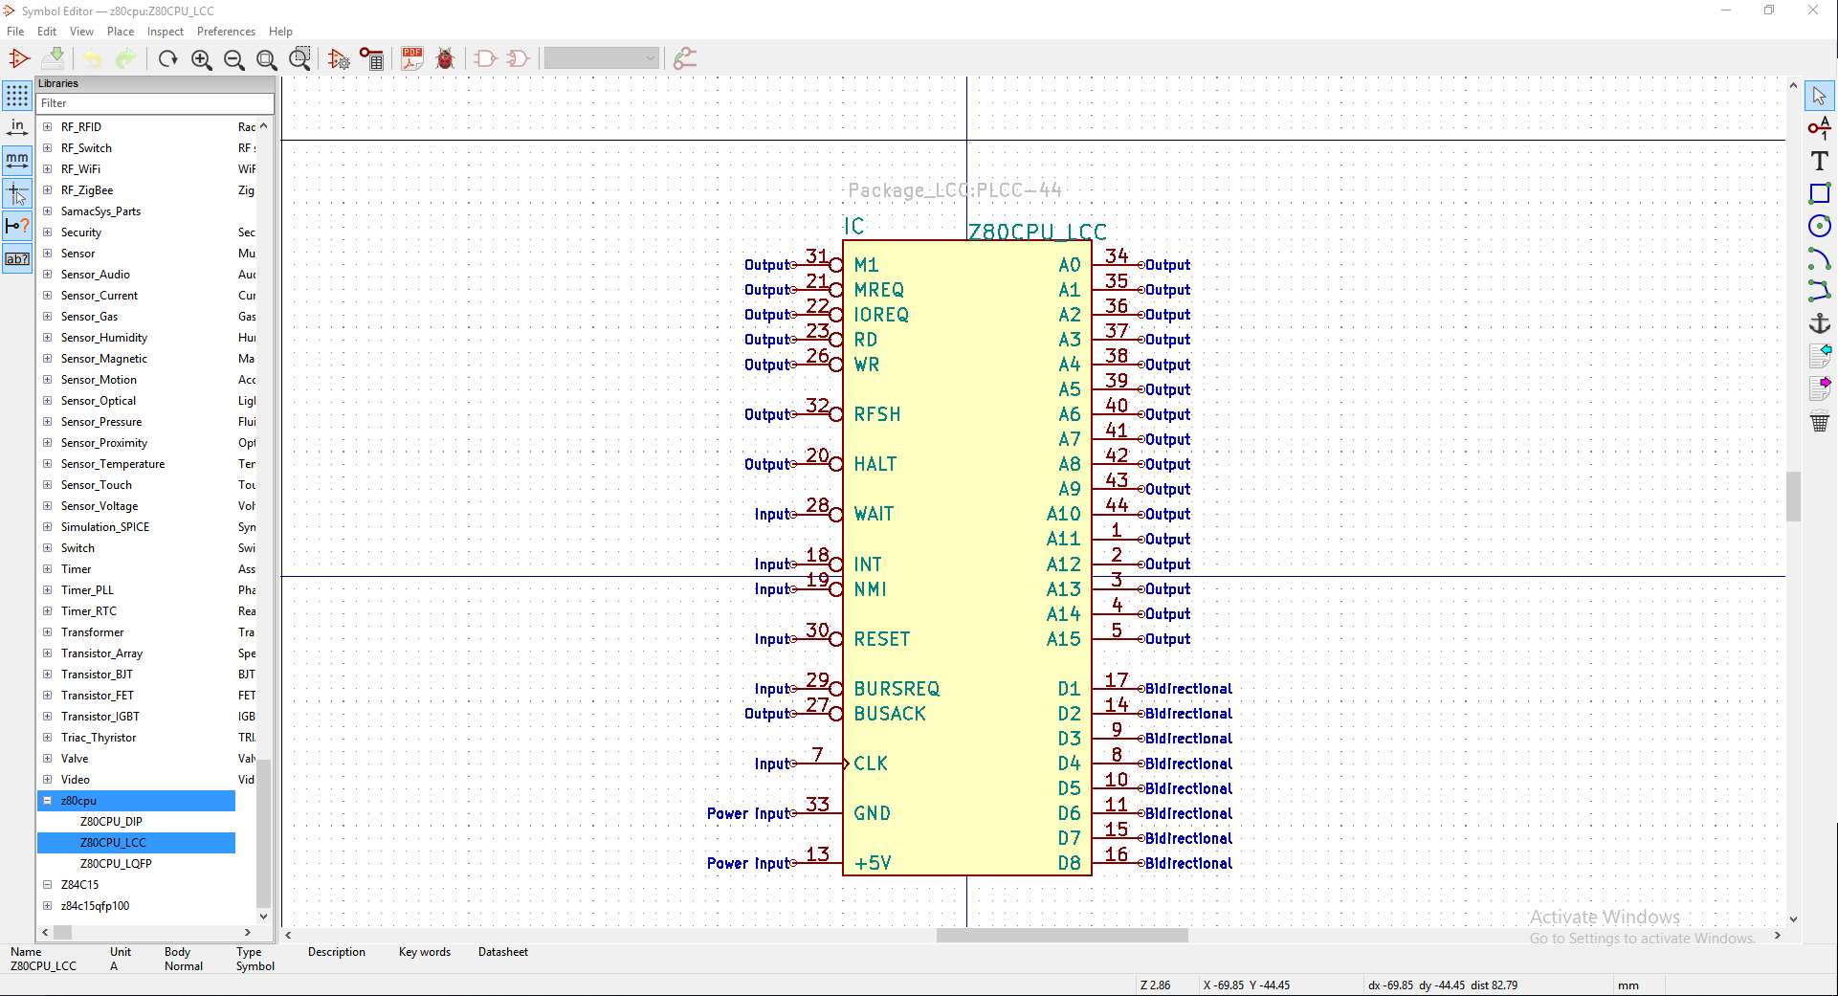This screenshot has height=996, width=1838.
Task: Select the Add Circle tool
Action: tap(1819, 226)
